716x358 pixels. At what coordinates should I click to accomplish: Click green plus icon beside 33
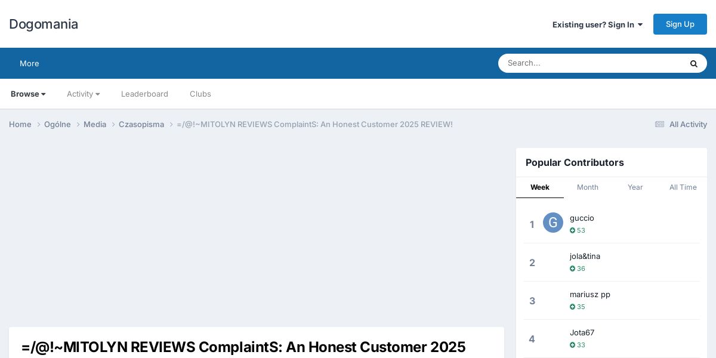(x=572, y=345)
